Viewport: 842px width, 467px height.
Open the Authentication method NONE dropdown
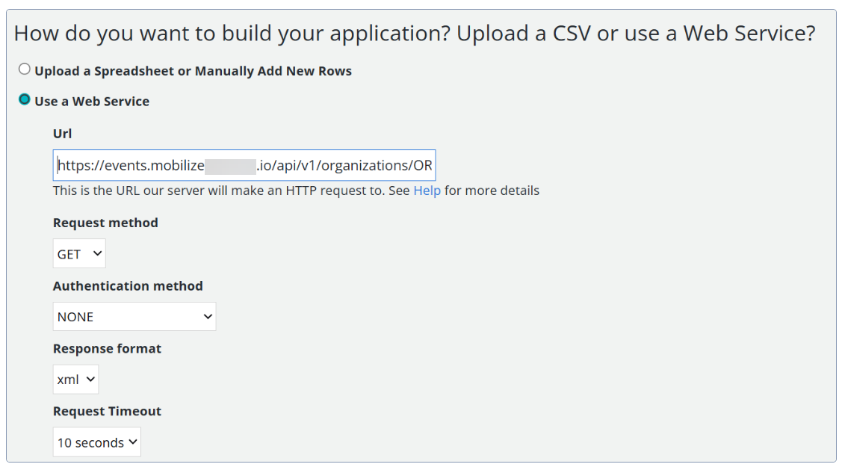click(x=134, y=316)
